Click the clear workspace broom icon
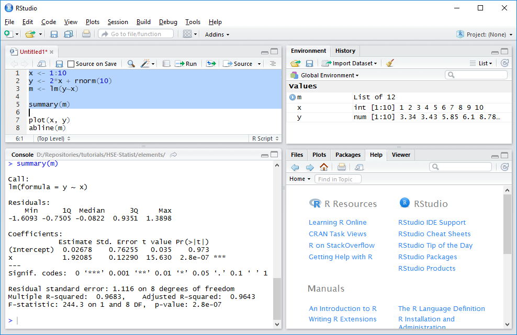 pyautogui.click(x=390, y=63)
